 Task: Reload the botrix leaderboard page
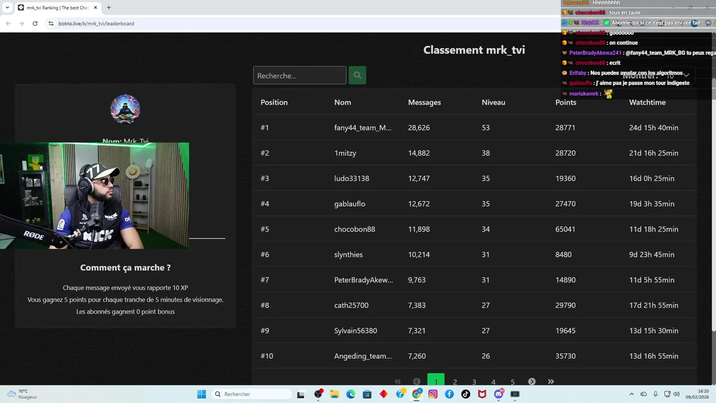(35, 24)
